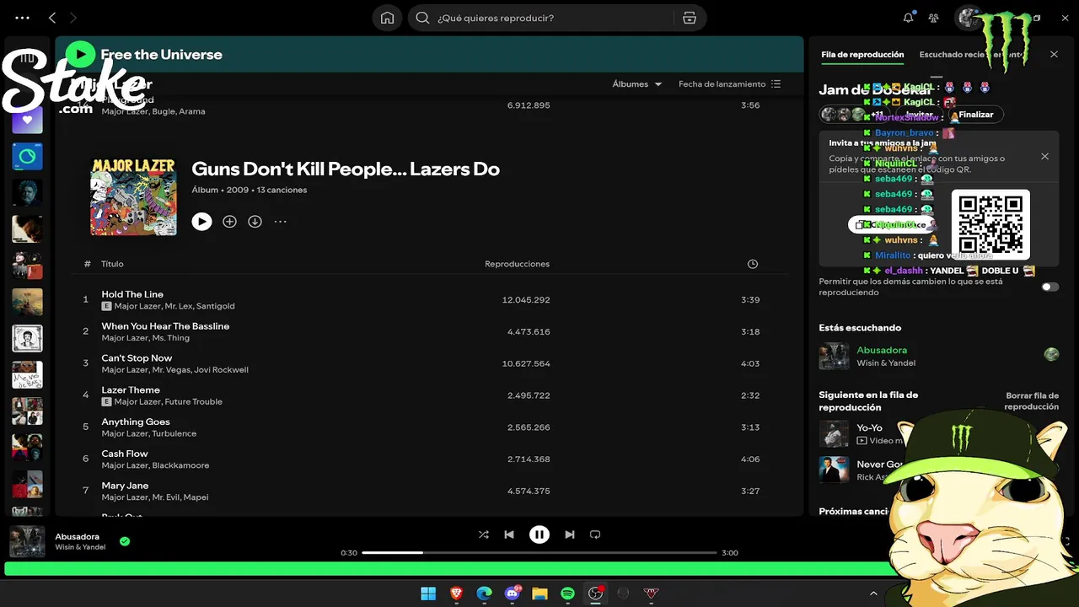This screenshot has height=607, width=1079.
Task: Click the green check saved icon for Abusadora
Action: pos(125,541)
